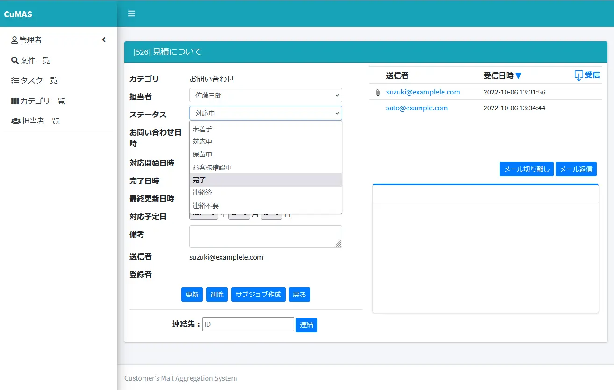The image size is (614, 390).
Task: Click the 管理者 user icon
Action: click(x=14, y=40)
